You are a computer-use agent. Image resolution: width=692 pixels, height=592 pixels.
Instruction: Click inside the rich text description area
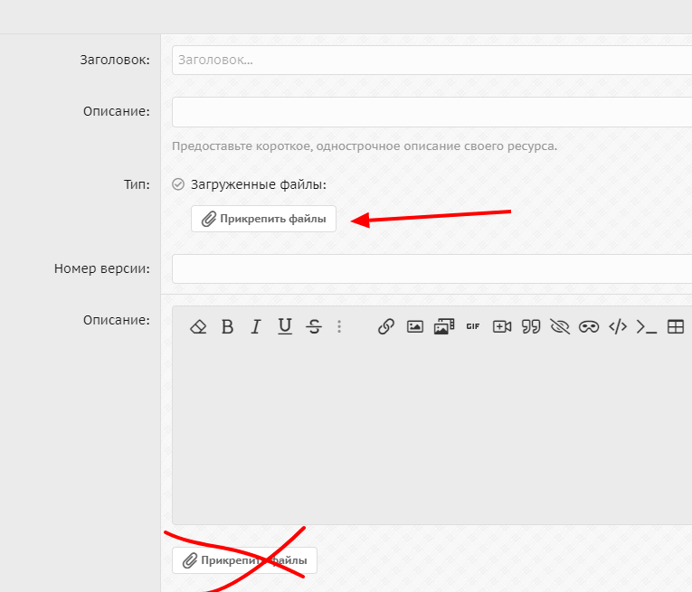pyautogui.click(x=432, y=434)
